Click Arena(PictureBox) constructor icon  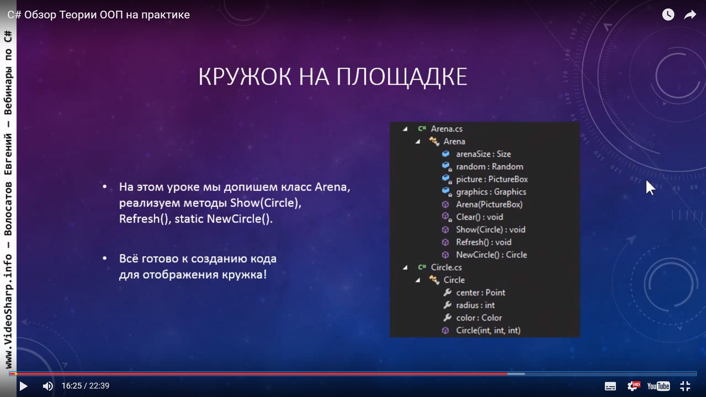[x=445, y=204]
